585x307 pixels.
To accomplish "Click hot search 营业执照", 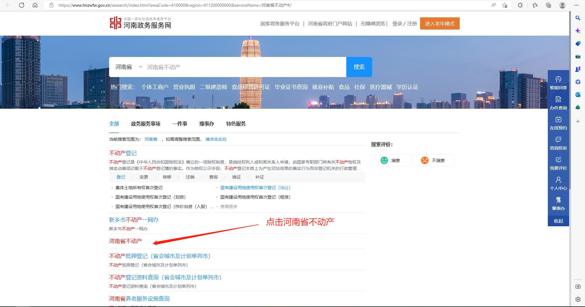I will (x=184, y=87).
